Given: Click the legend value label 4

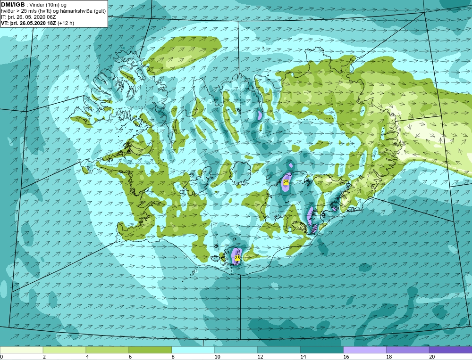Looking at the screenshot, I should point(87,357).
